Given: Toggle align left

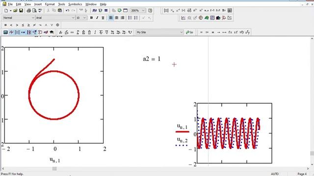Looking at the screenshot, I should (111, 18).
